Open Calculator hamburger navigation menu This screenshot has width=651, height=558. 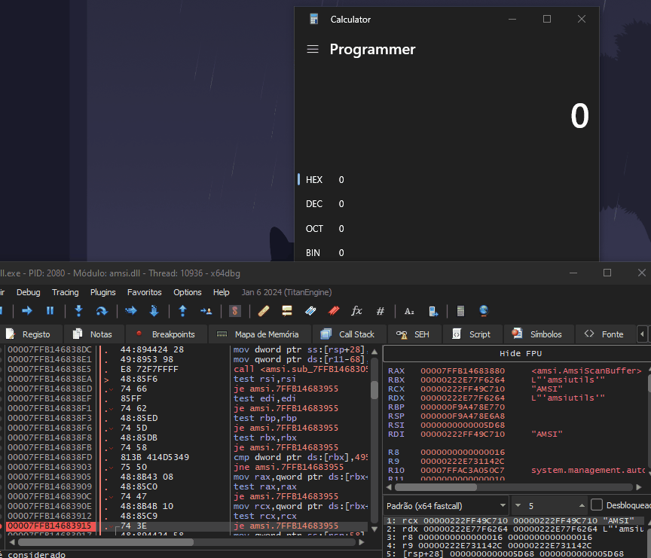(313, 50)
